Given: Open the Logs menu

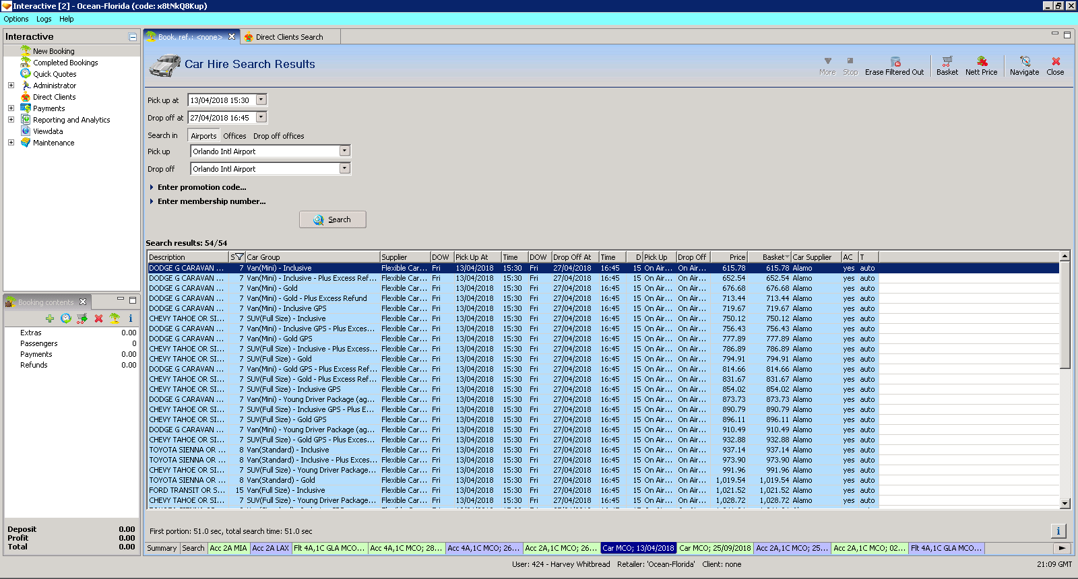Looking at the screenshot, I should tap(44, 19).
